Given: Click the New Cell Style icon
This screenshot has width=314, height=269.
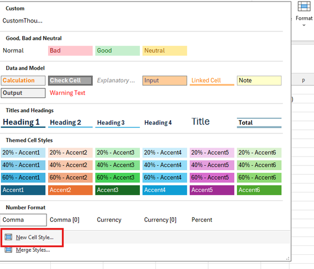Looking at the screenshot, I should (8, 237).
